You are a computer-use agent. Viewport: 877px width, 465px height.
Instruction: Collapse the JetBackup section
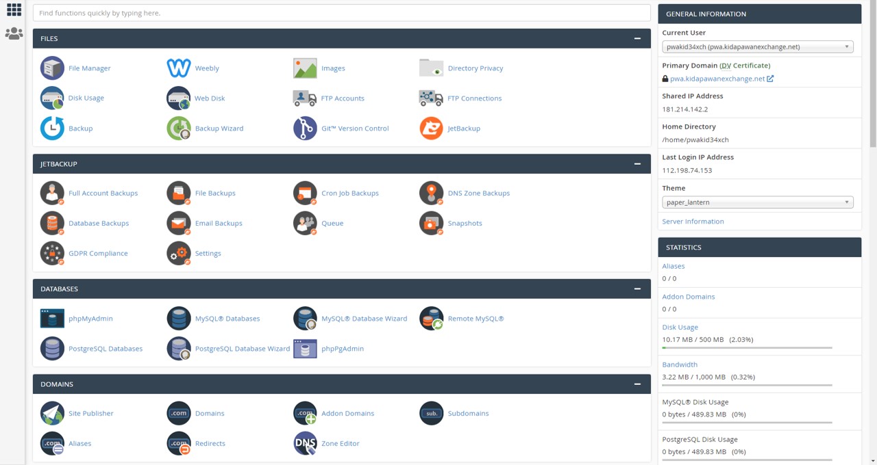(637, 164)
